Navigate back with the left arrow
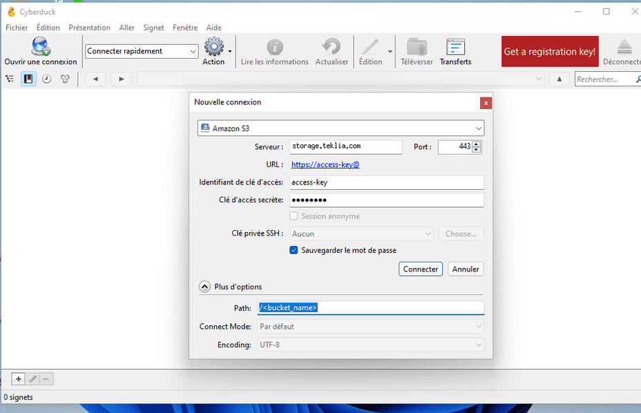This screenshot has height=413, width=641. (95, 79)
